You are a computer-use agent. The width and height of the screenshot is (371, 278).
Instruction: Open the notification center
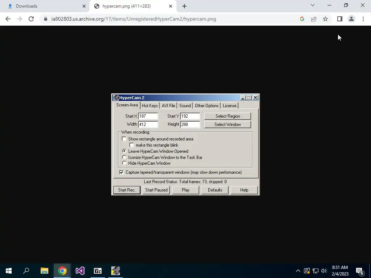click(360, 271)
